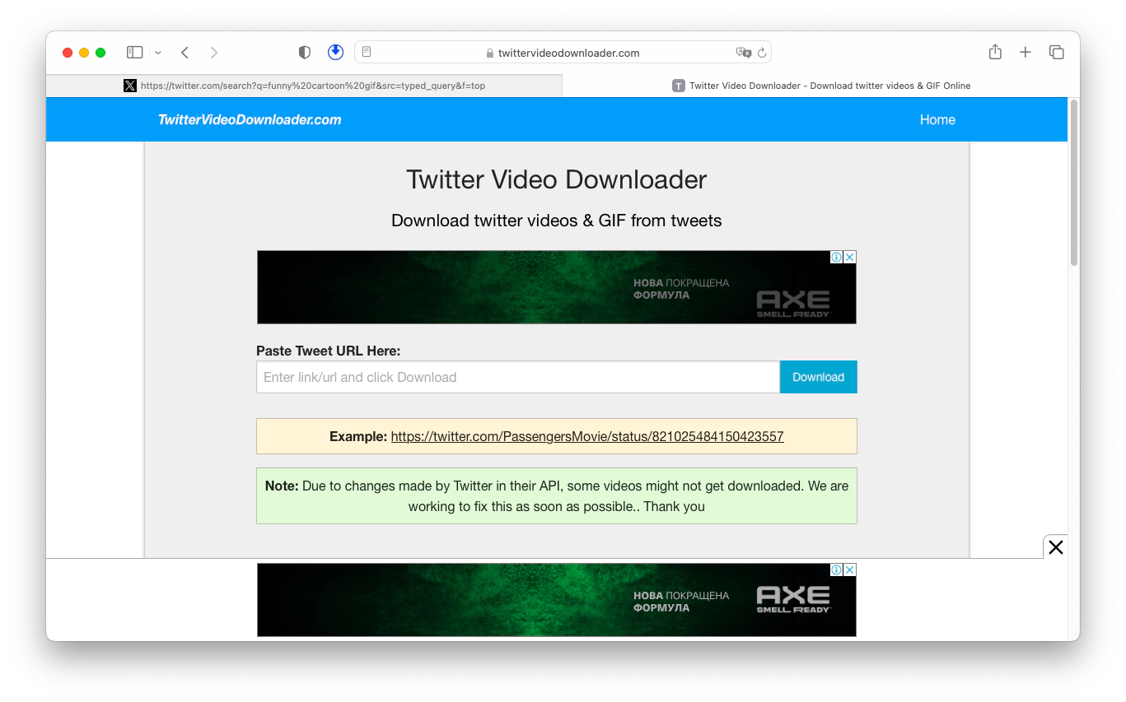Go back with the back arrow
The width and height of the screenshot is (1126, 702).
(185, 53)
